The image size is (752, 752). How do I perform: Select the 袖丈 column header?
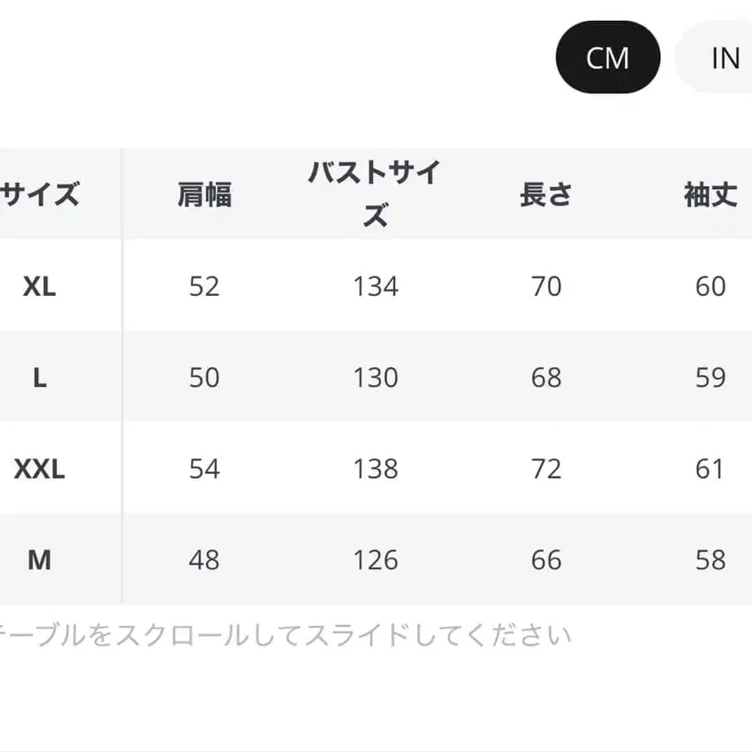pyautogui.click(x=710, y=193)
